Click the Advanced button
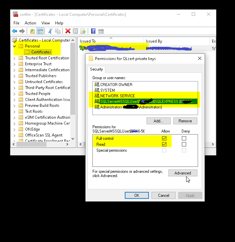Image resolution: width=235 pixels, height=242 pixels. (183, 173)
